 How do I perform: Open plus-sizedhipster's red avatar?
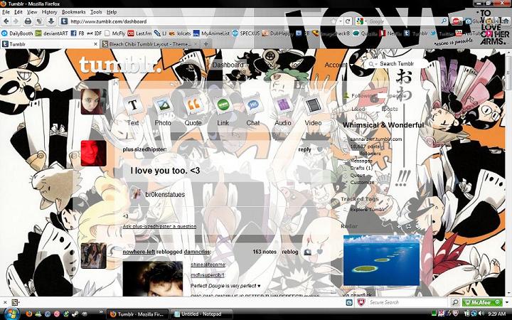coord(93,153)
